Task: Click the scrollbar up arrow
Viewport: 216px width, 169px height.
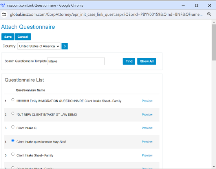Action: tap(214, 22)
